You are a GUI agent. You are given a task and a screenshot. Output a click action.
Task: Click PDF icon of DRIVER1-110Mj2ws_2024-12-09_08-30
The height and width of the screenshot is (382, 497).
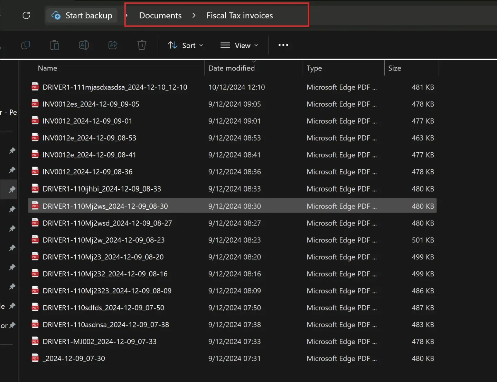pos(35,206)
